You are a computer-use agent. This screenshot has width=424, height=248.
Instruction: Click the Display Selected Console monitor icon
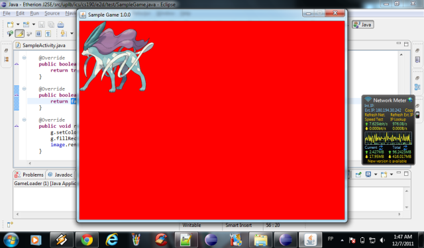click(368, 175)
